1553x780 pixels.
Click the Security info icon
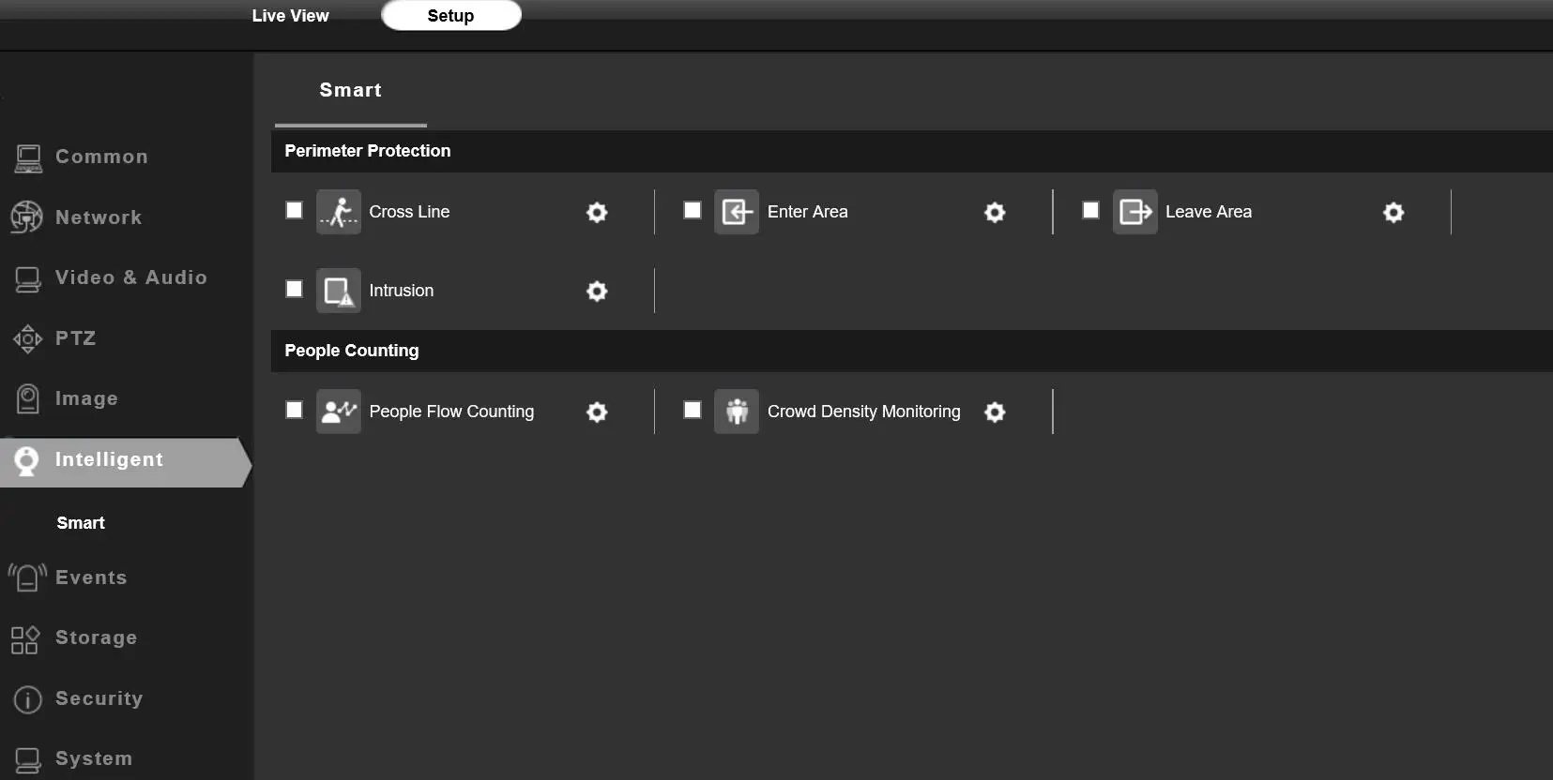(x=28, y=699)
